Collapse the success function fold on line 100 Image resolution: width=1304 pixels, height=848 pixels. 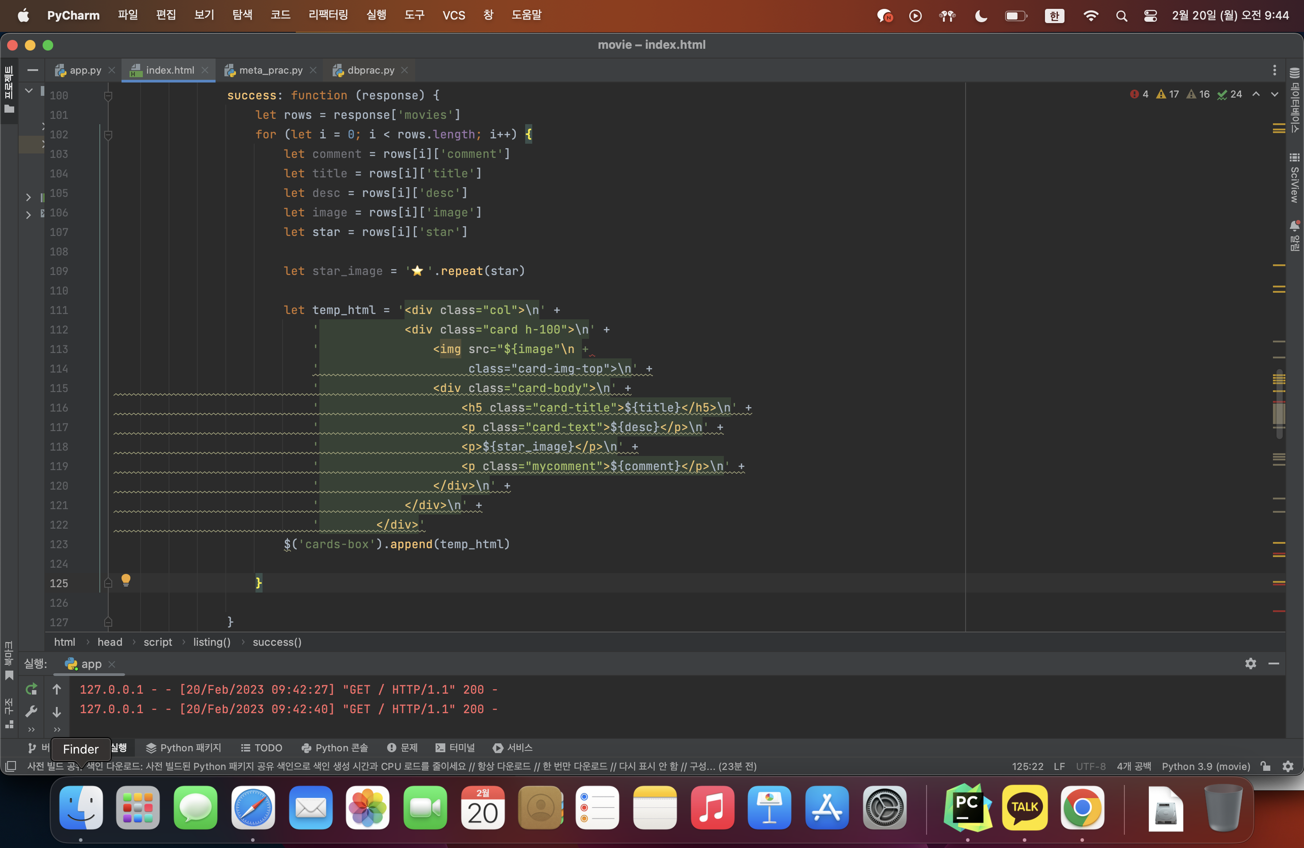tap(108, 96)
